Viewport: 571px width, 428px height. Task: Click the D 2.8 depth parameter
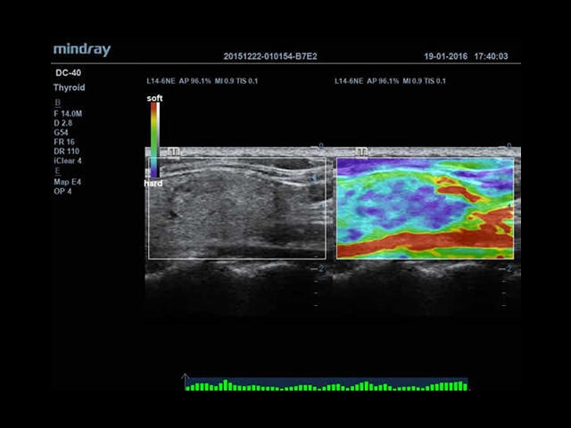coord(64,123)
